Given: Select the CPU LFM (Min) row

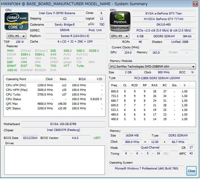Looking at the screenshot, I should click(x=54, y=85).
